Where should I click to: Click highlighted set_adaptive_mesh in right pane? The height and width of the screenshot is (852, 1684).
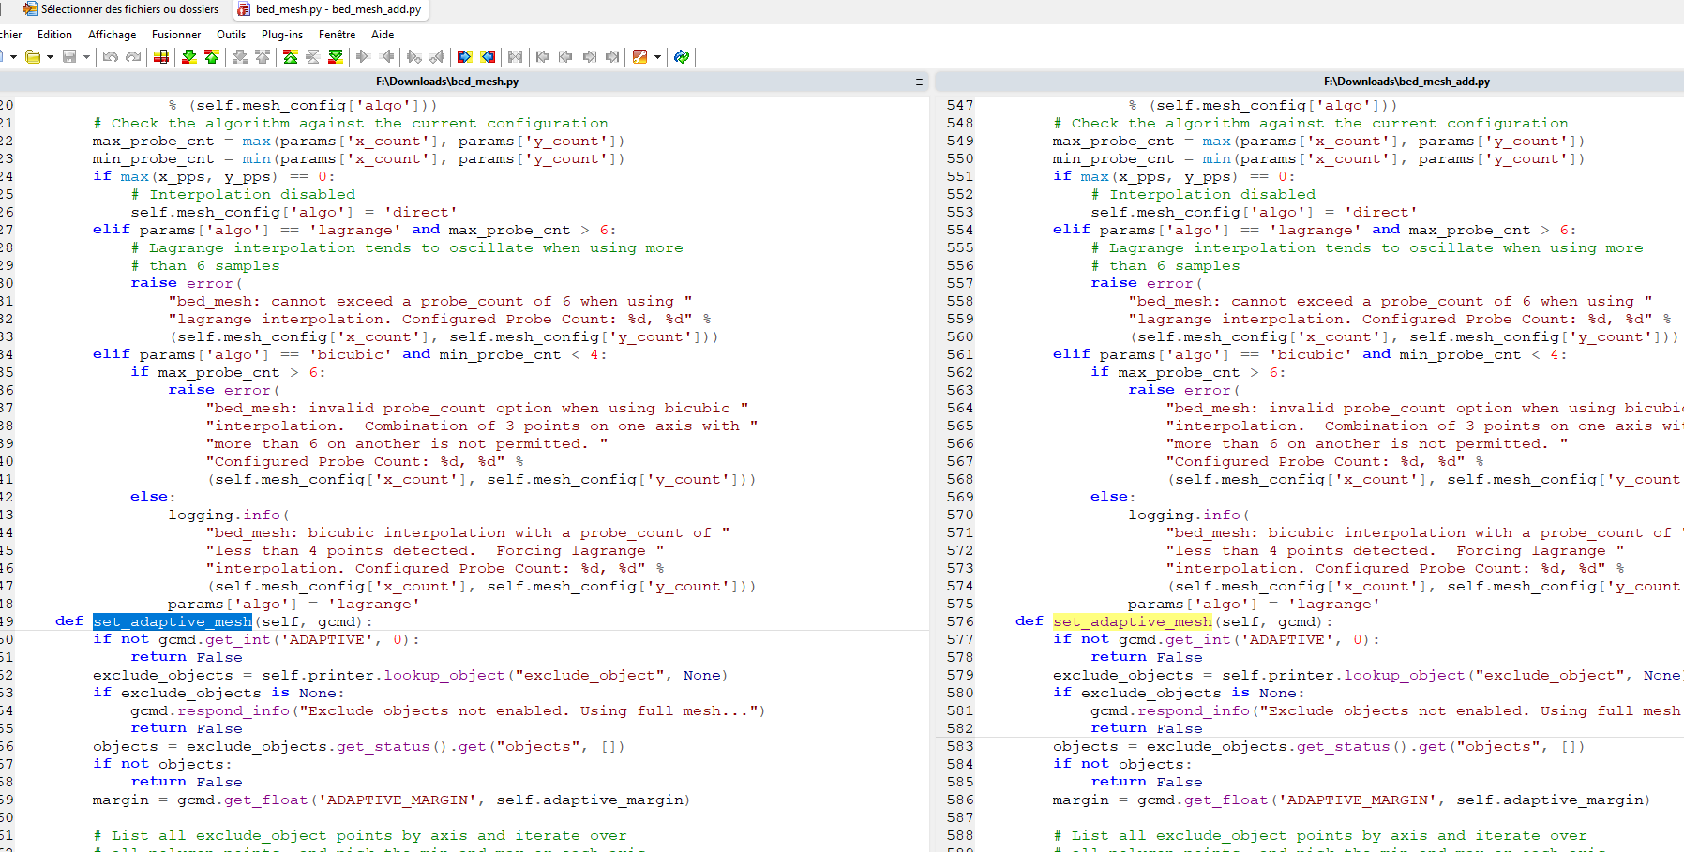tap(1132, 621)
